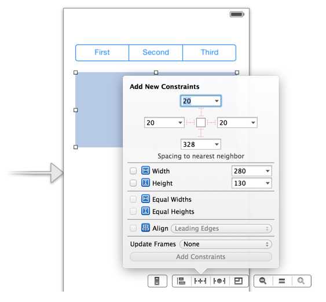The height and width of the screenshot is (302, 326).
Task: Zoom out of the canvas
Action: click(x=263, y=281)
